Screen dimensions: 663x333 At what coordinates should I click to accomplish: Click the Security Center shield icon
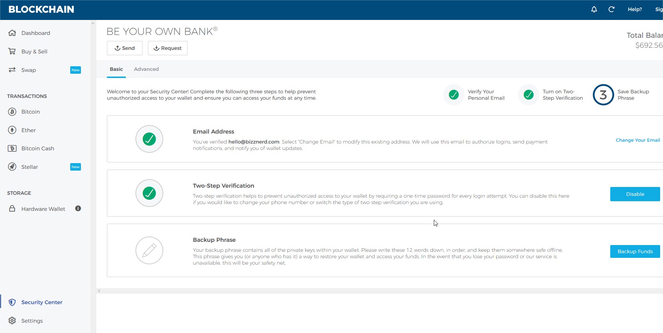tap(12, 302)
